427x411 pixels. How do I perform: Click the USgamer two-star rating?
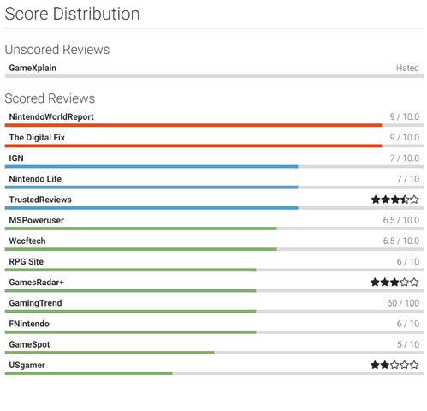(x=394, y=365)
